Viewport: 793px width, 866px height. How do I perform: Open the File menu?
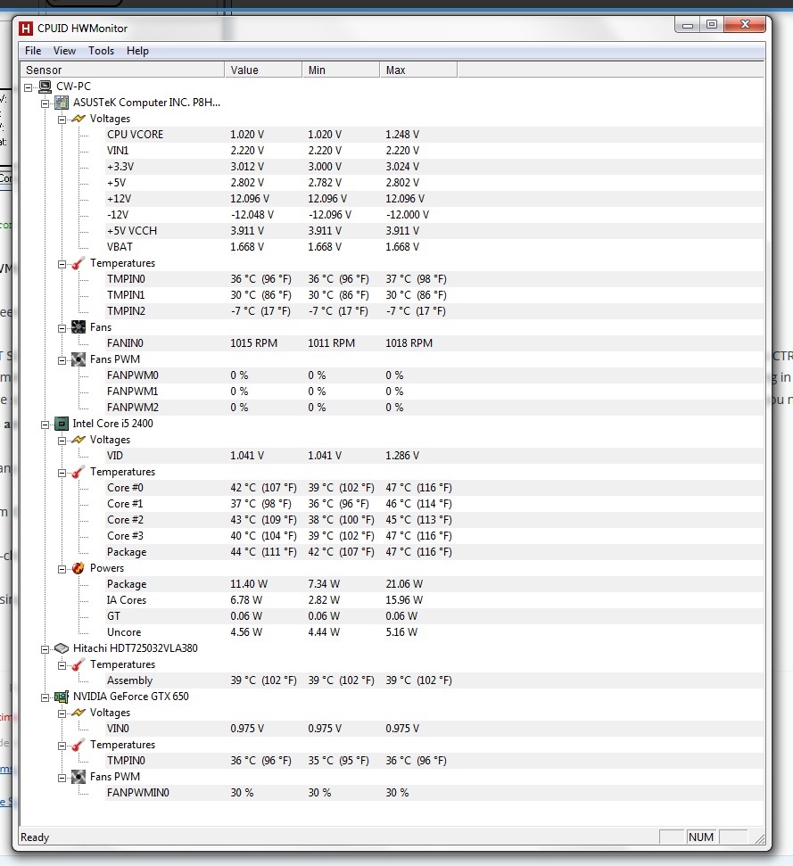coord(33,51)
